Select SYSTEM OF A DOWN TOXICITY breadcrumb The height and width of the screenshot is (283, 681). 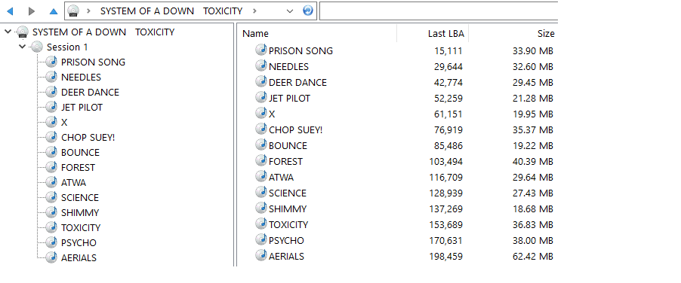pos(171,11)
